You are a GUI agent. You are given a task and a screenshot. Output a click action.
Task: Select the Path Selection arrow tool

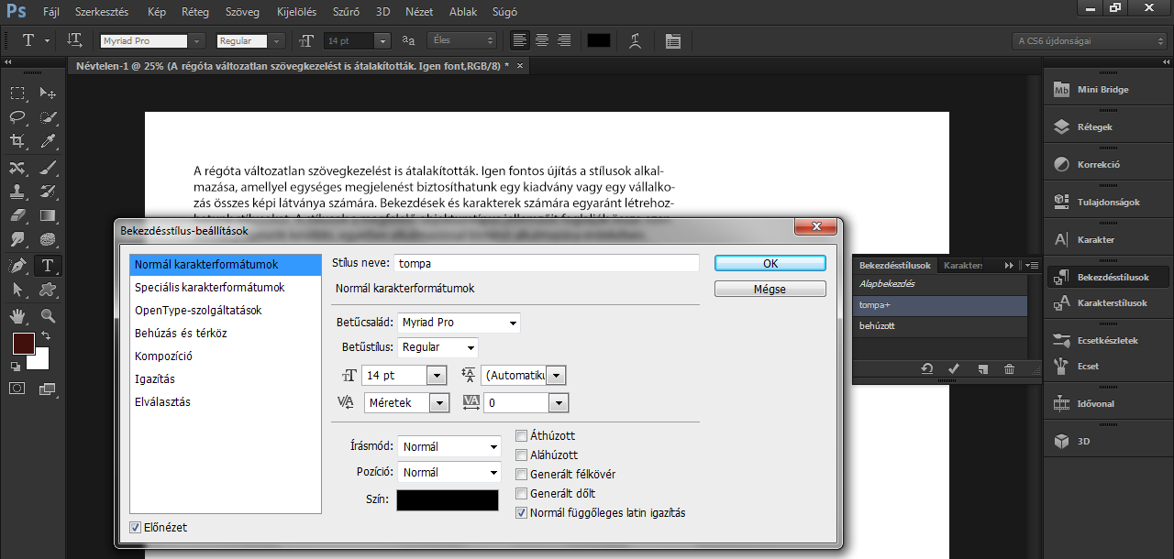pos(17,290)
